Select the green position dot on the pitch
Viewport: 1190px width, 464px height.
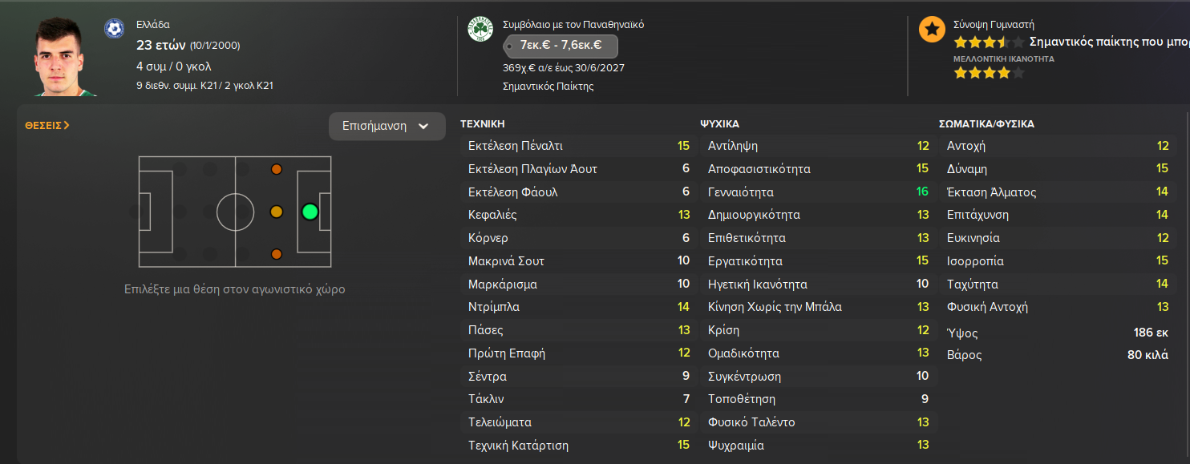coord(310,212)
